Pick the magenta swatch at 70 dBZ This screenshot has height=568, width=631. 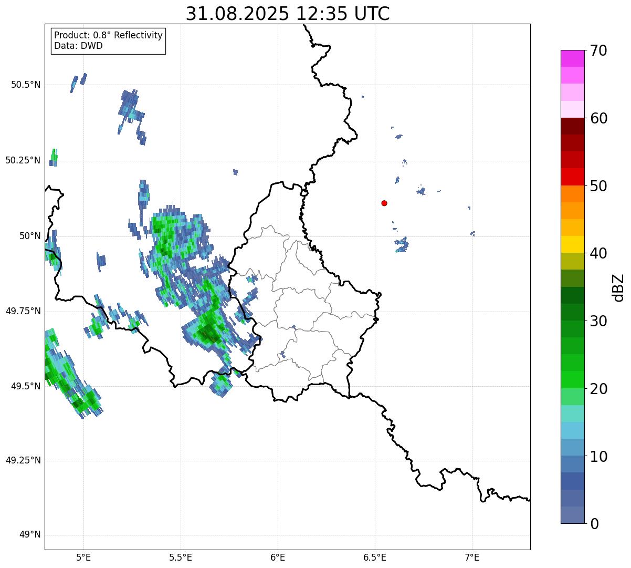(573, 58)
